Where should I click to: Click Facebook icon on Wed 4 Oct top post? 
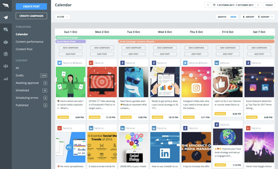click(154, 63)
